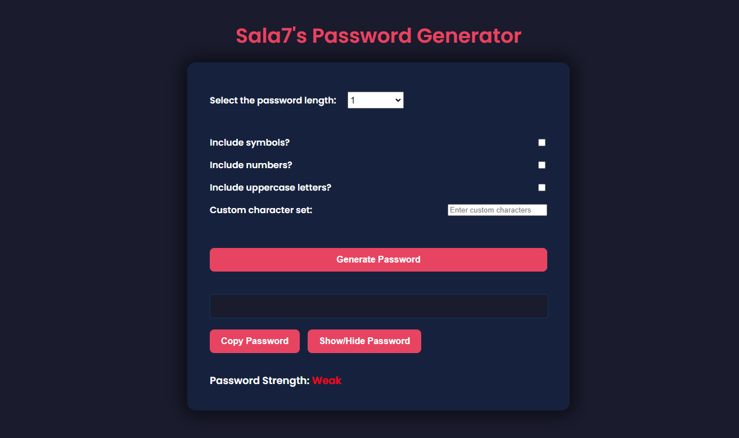Click the Generate Password button
Screen dimensions: 739x438
[x=378, y=259]
